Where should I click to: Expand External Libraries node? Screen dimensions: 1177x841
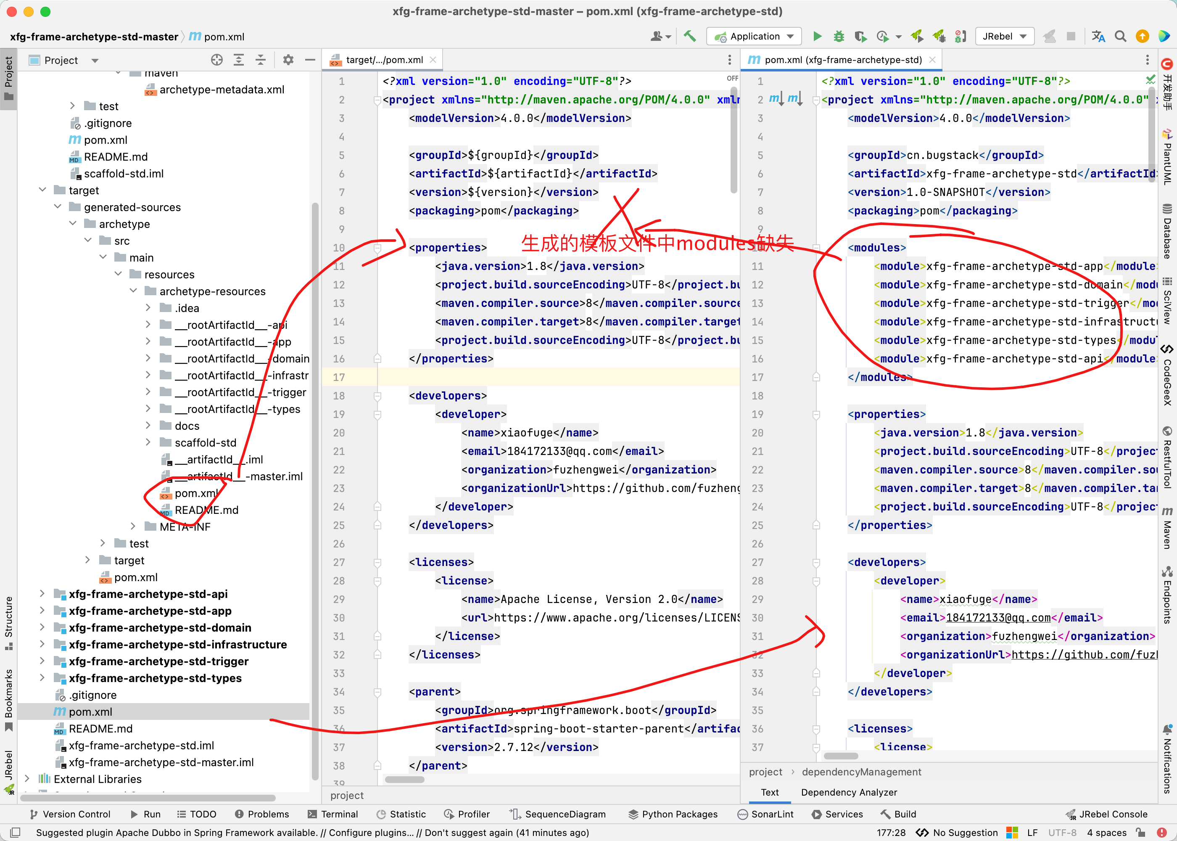(x=27, y=778)
